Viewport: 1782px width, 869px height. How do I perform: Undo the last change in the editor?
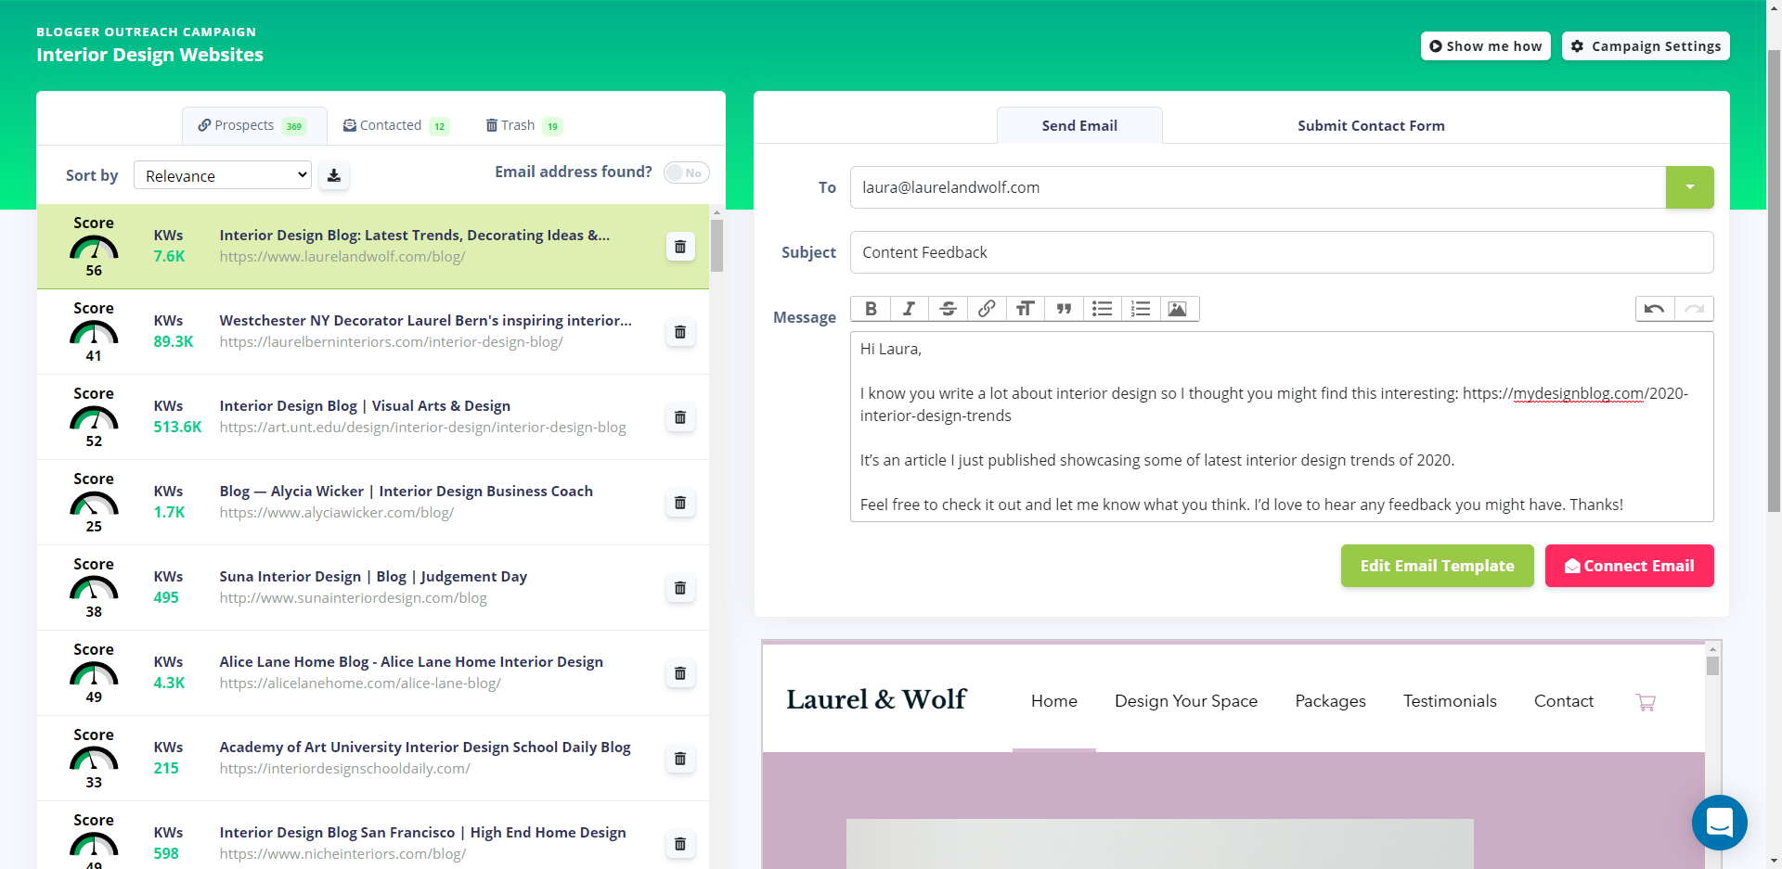coord(1655,309)
